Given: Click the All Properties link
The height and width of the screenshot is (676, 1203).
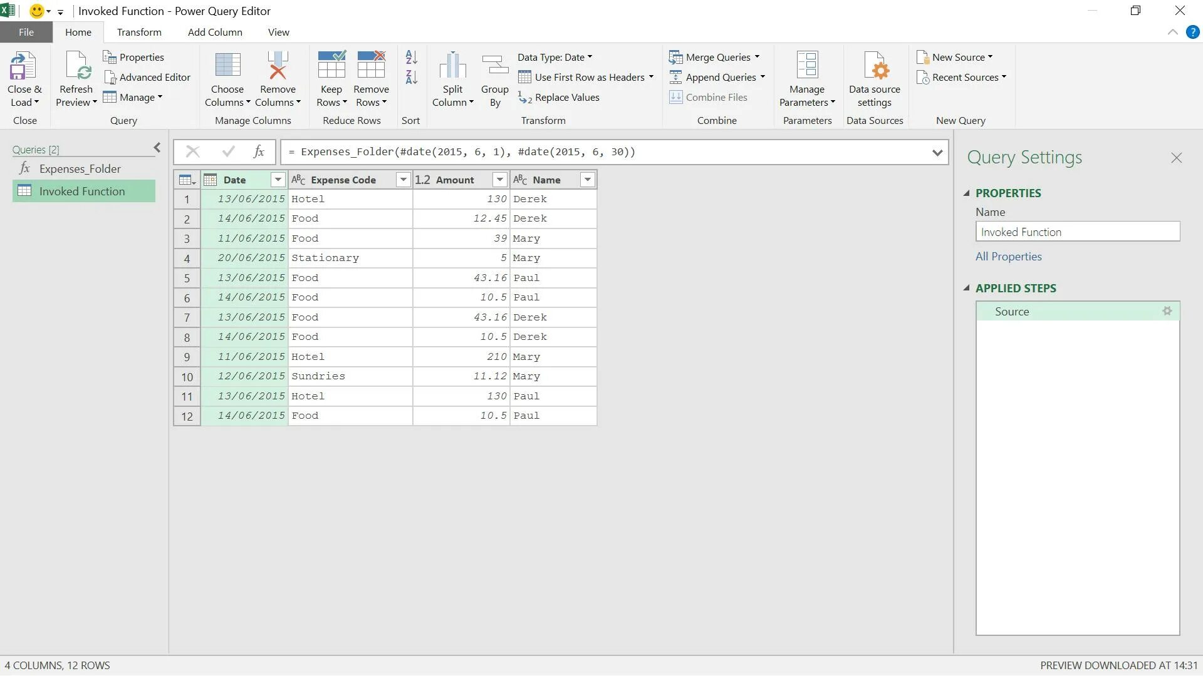Looking at the screenshot, I should point(1008,257).
